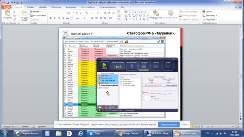The height and width of the screenshot is (137, 244).
Task: Click the zoom in plus button
Action: (x=233, y=127)
